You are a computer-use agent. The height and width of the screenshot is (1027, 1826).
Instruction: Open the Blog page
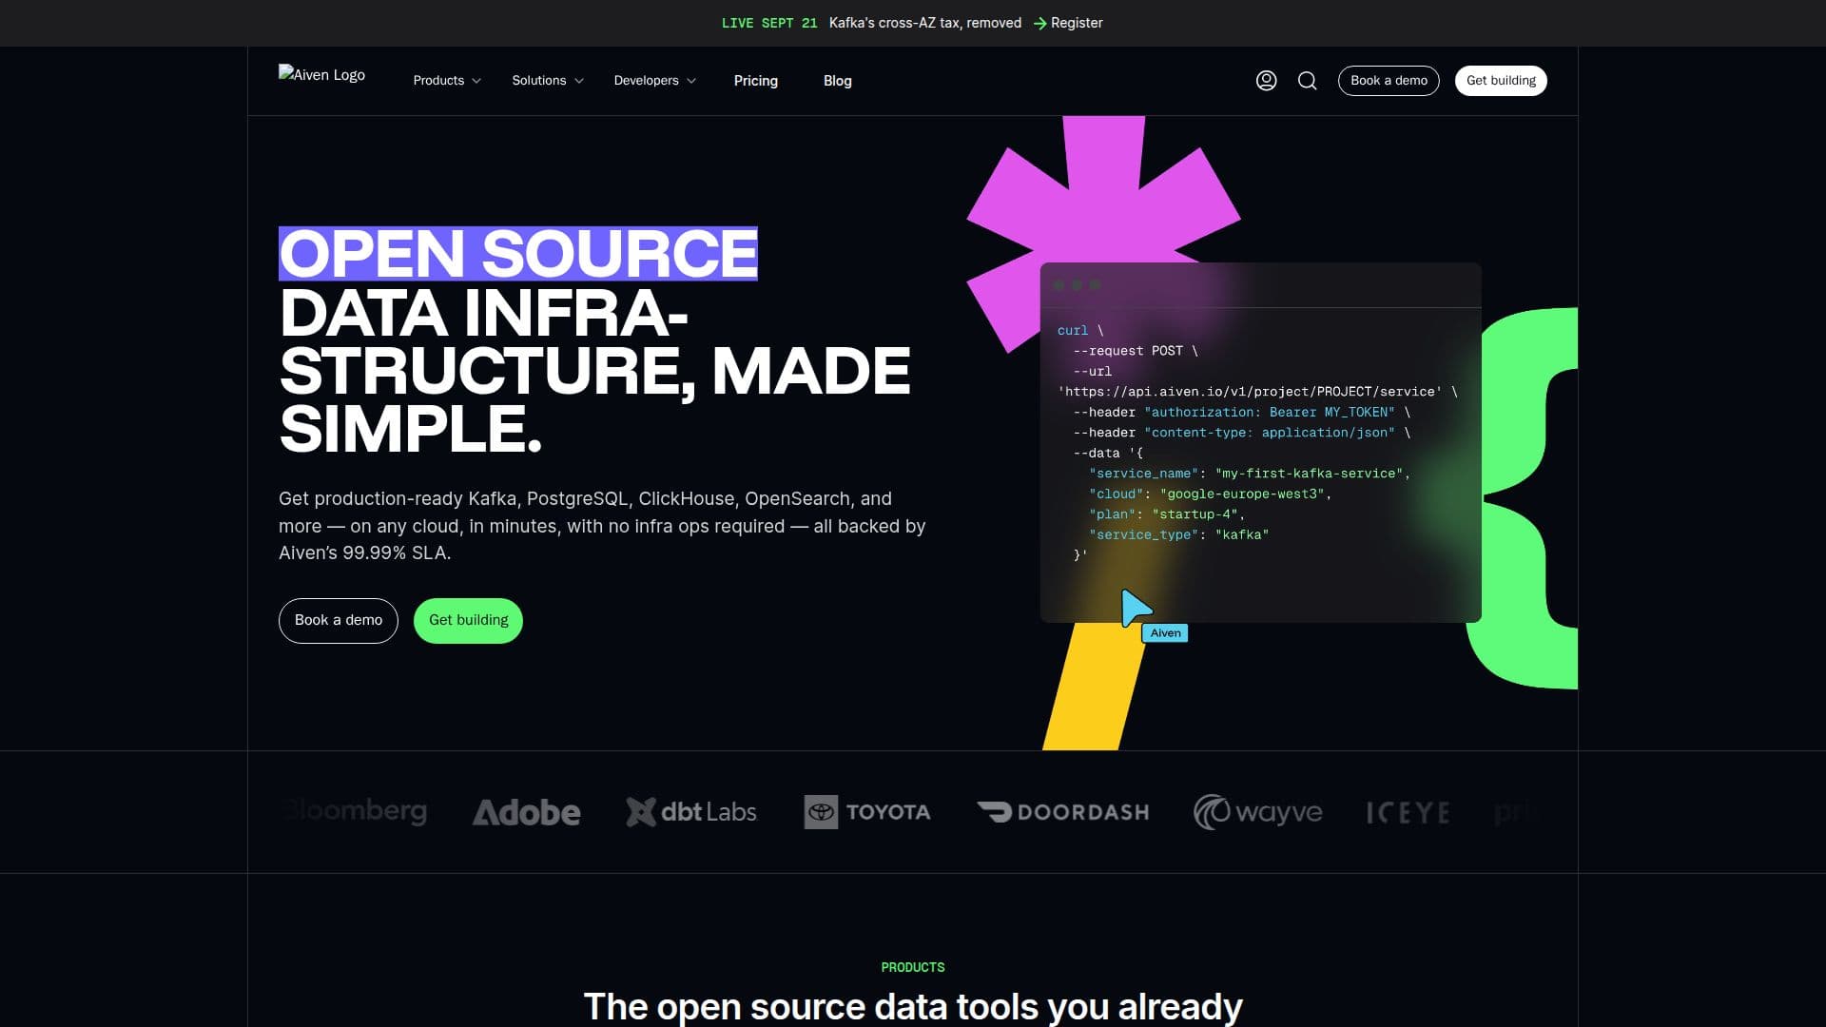coord(838,81)
